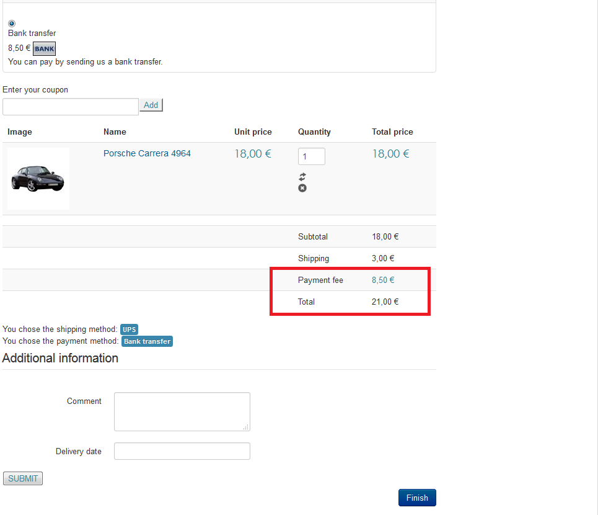Click the Bank transfer payment method badge

147,341
